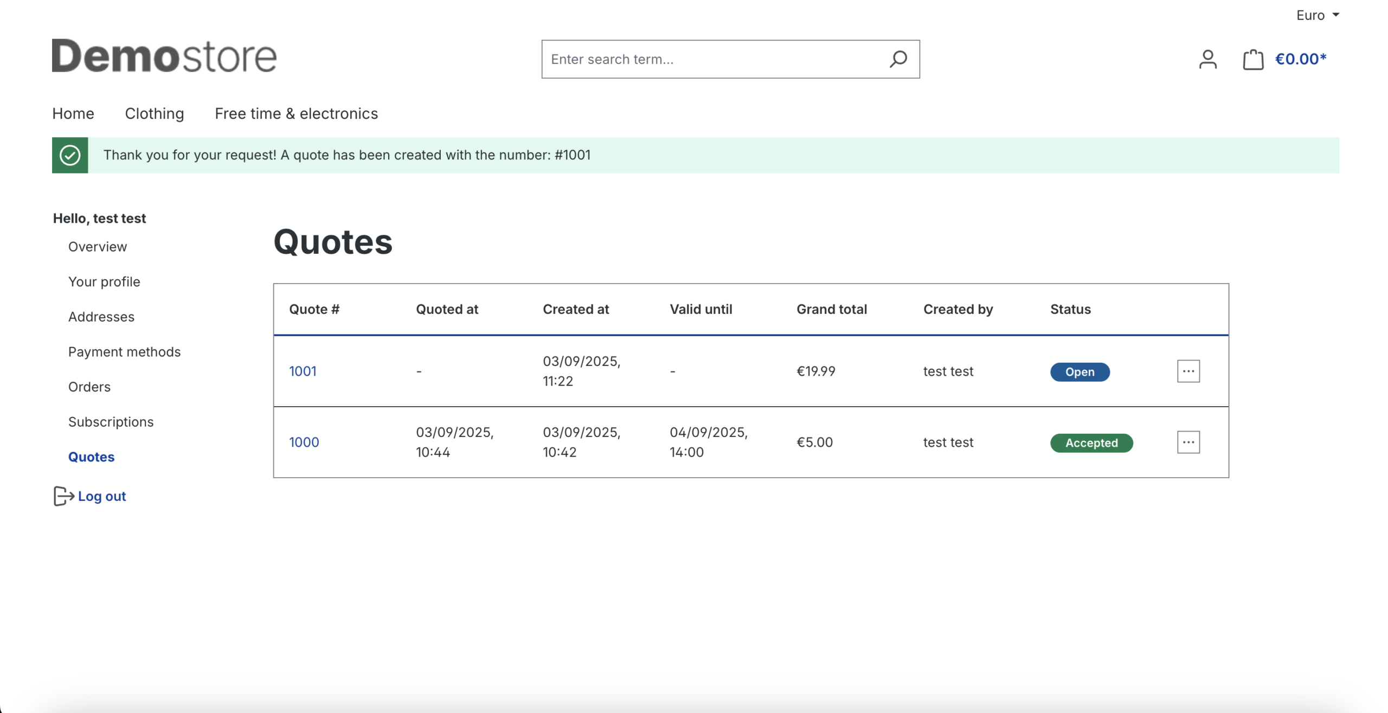Open the user account icon
Viewport: 1388px width, 713px height.
pos(1207,59)
